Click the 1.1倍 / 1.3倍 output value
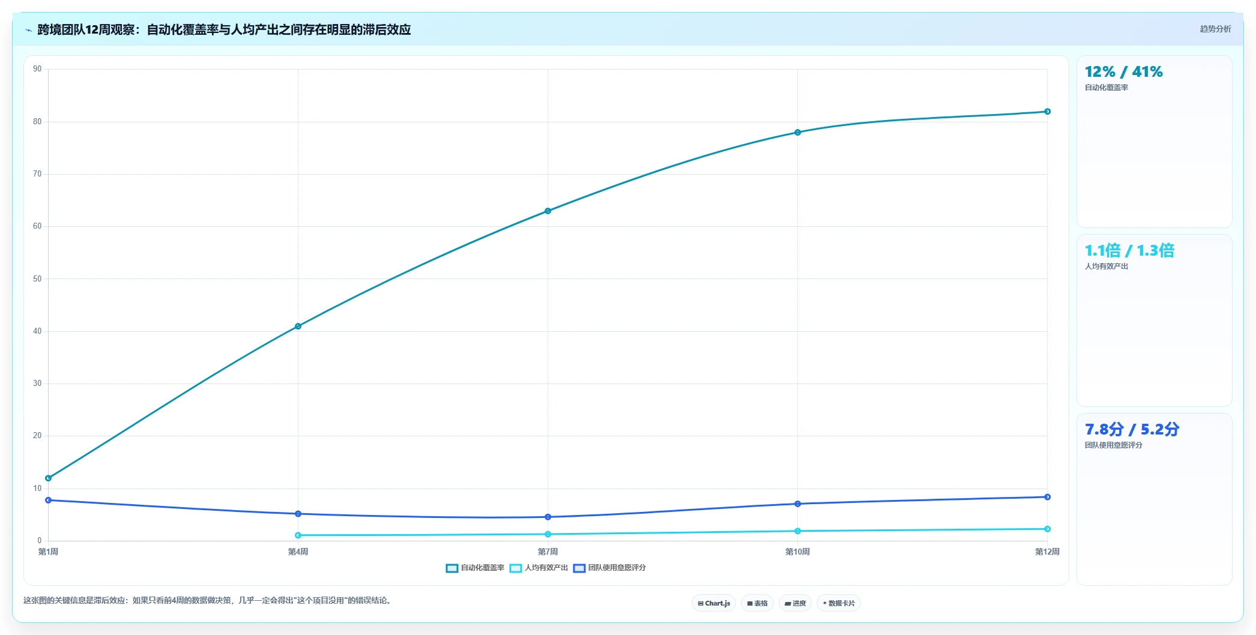The image size is (1256, 635). (1129, 250)
